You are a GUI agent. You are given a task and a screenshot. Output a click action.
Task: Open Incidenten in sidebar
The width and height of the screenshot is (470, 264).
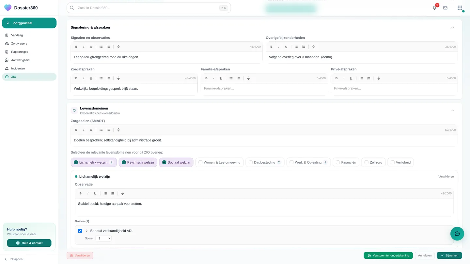point(29,68)
